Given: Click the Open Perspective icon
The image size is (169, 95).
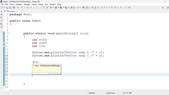Looking at the screenshot, I should 168,8.
